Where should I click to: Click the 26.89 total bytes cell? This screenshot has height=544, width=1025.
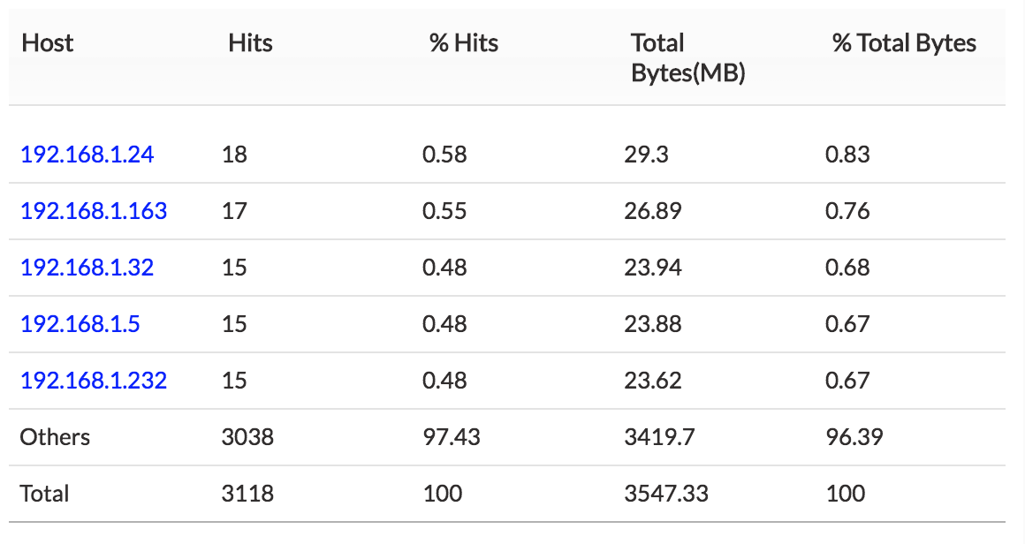click(652, 211)
